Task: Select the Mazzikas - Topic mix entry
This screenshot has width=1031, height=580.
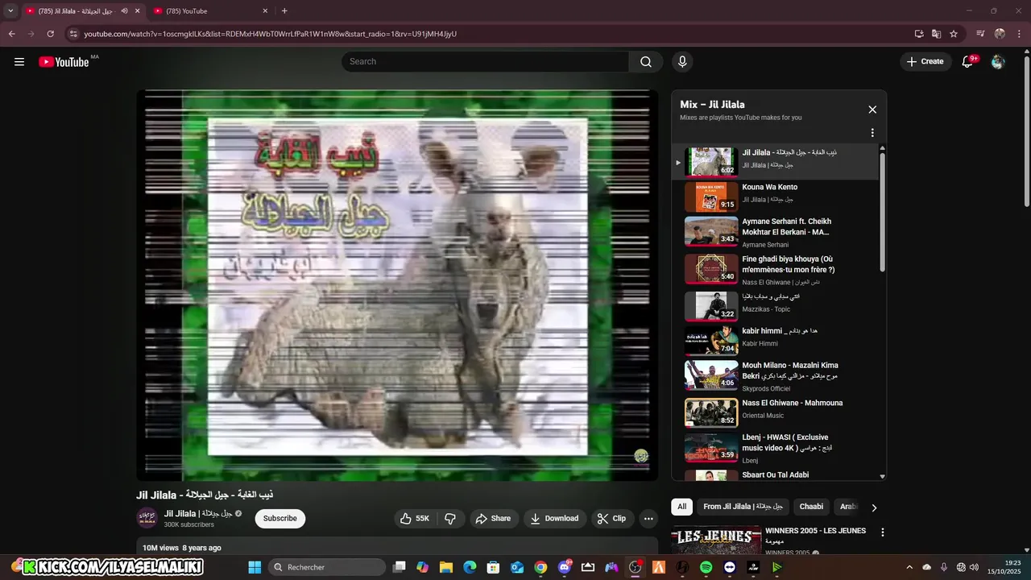Action: click(775, 307)
